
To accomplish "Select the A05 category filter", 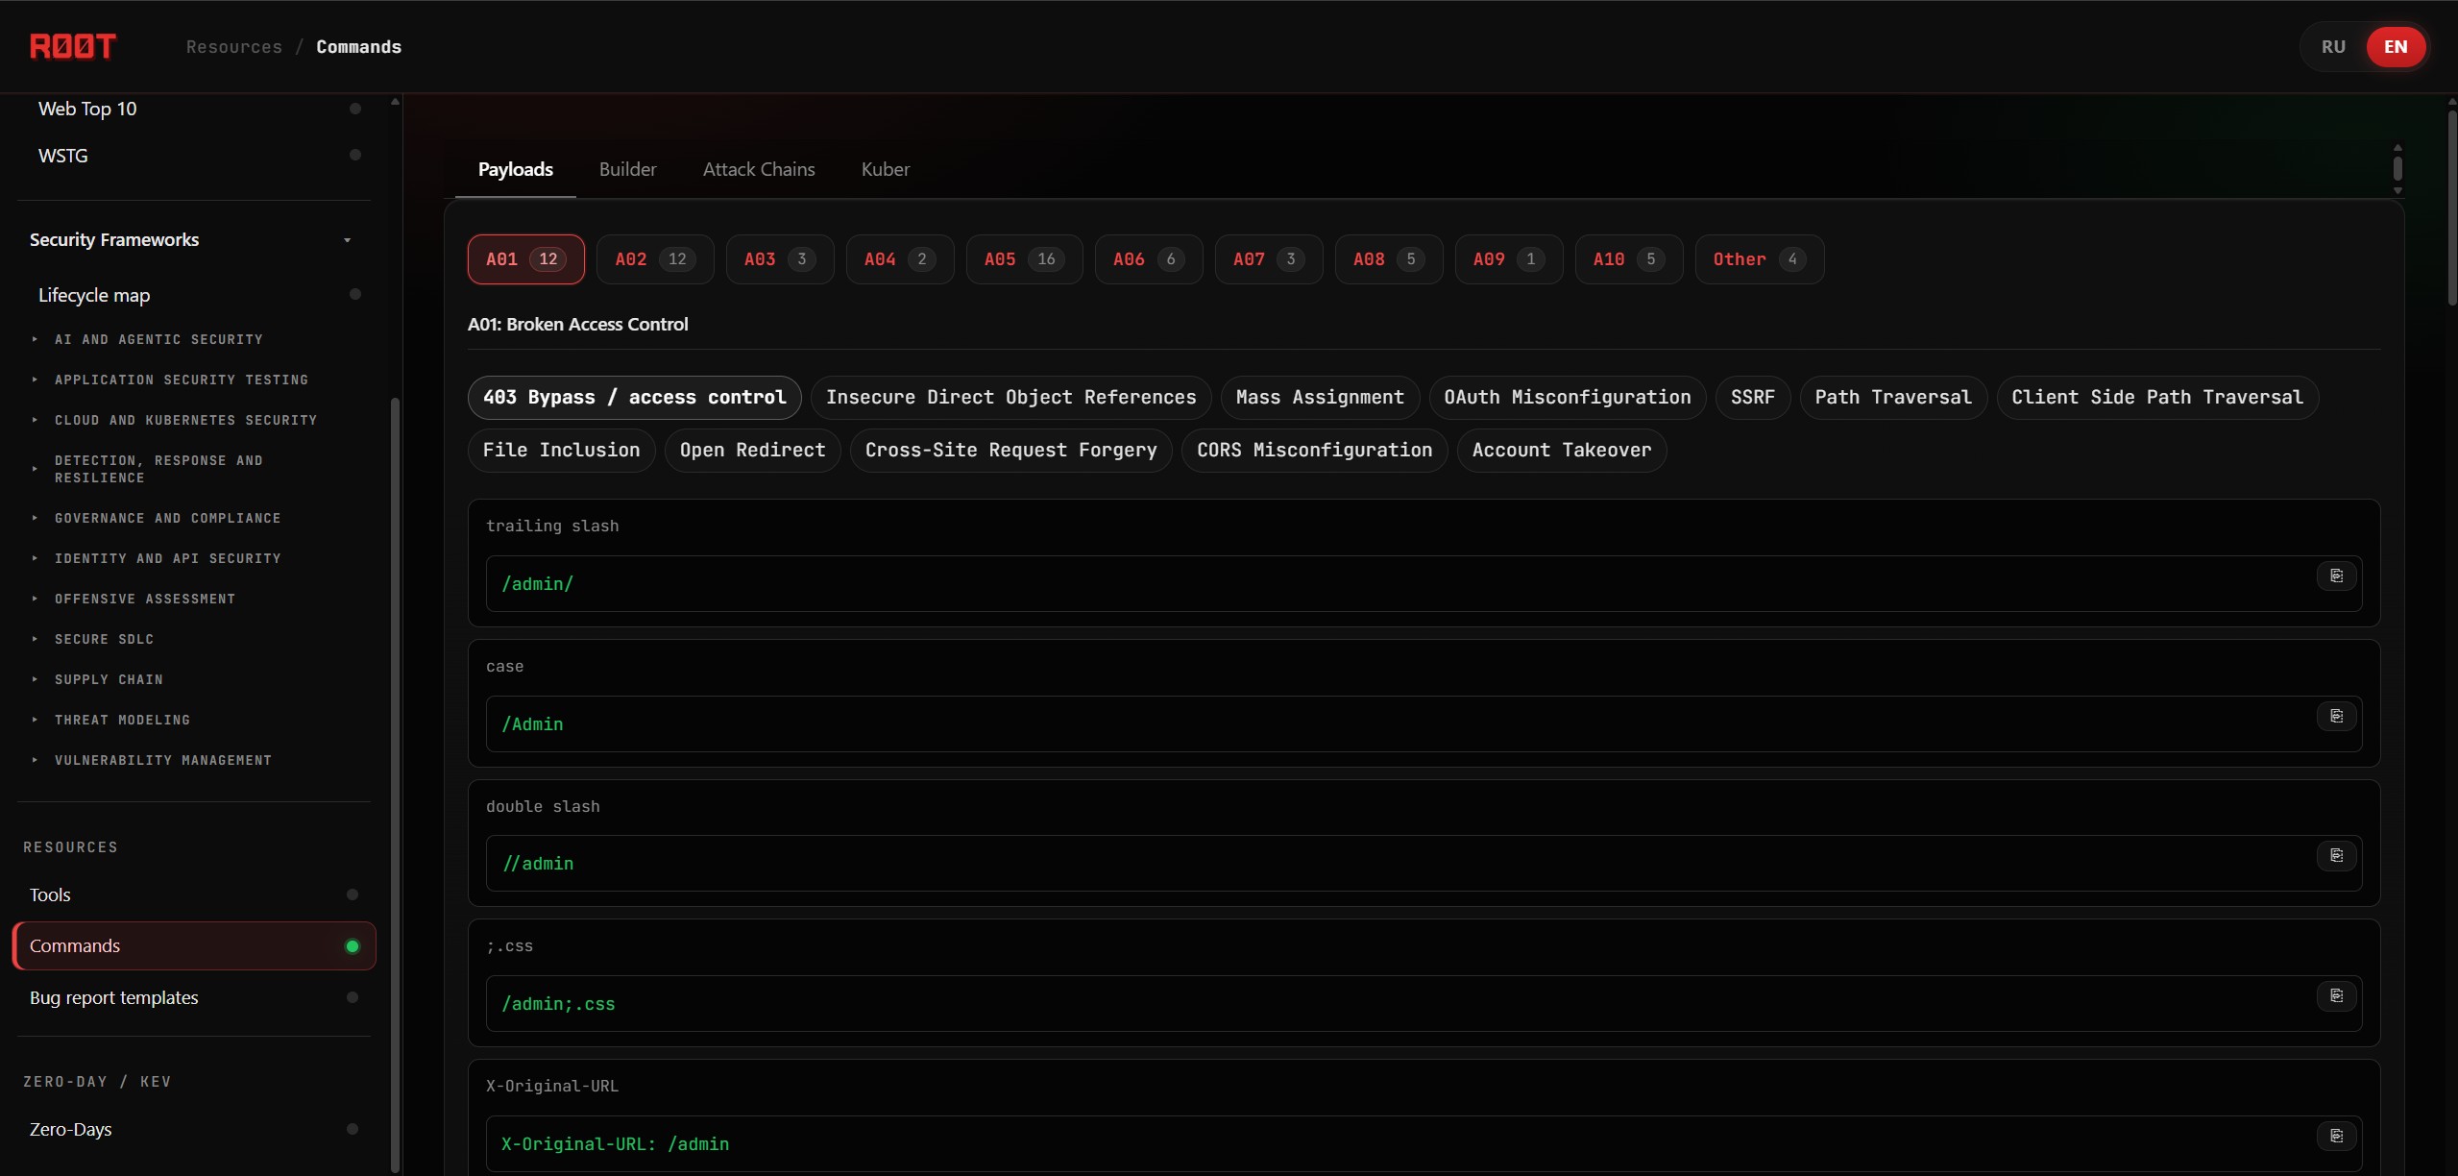I will click(1024, 259).
